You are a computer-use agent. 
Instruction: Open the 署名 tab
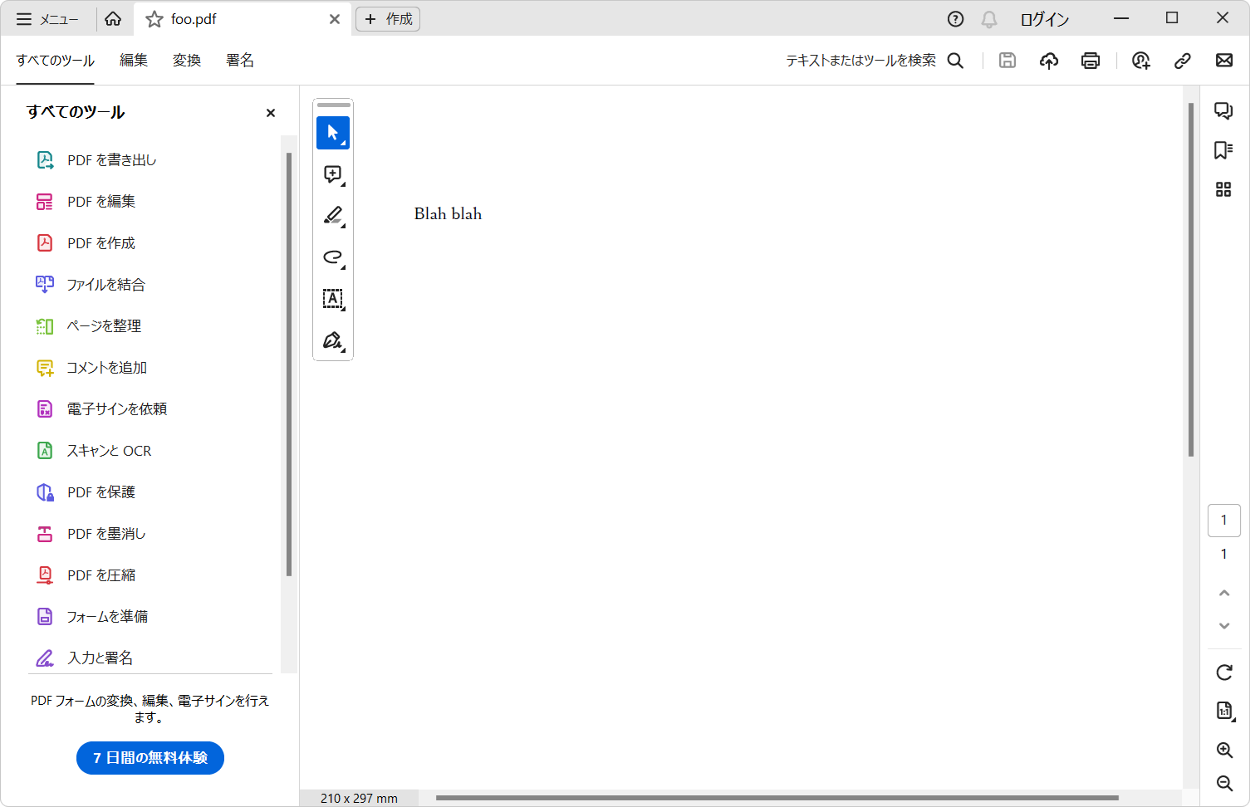click(240, 61)
